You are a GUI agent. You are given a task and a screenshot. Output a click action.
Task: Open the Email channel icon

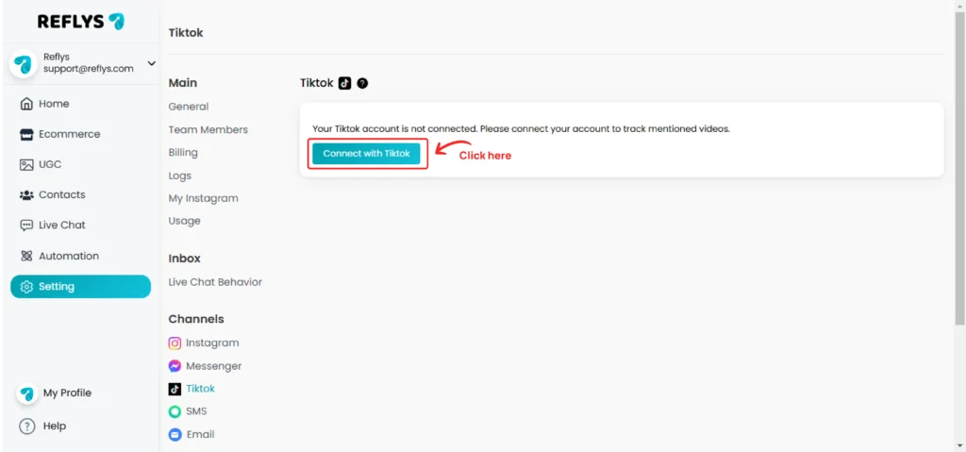(x=175, y=435)
